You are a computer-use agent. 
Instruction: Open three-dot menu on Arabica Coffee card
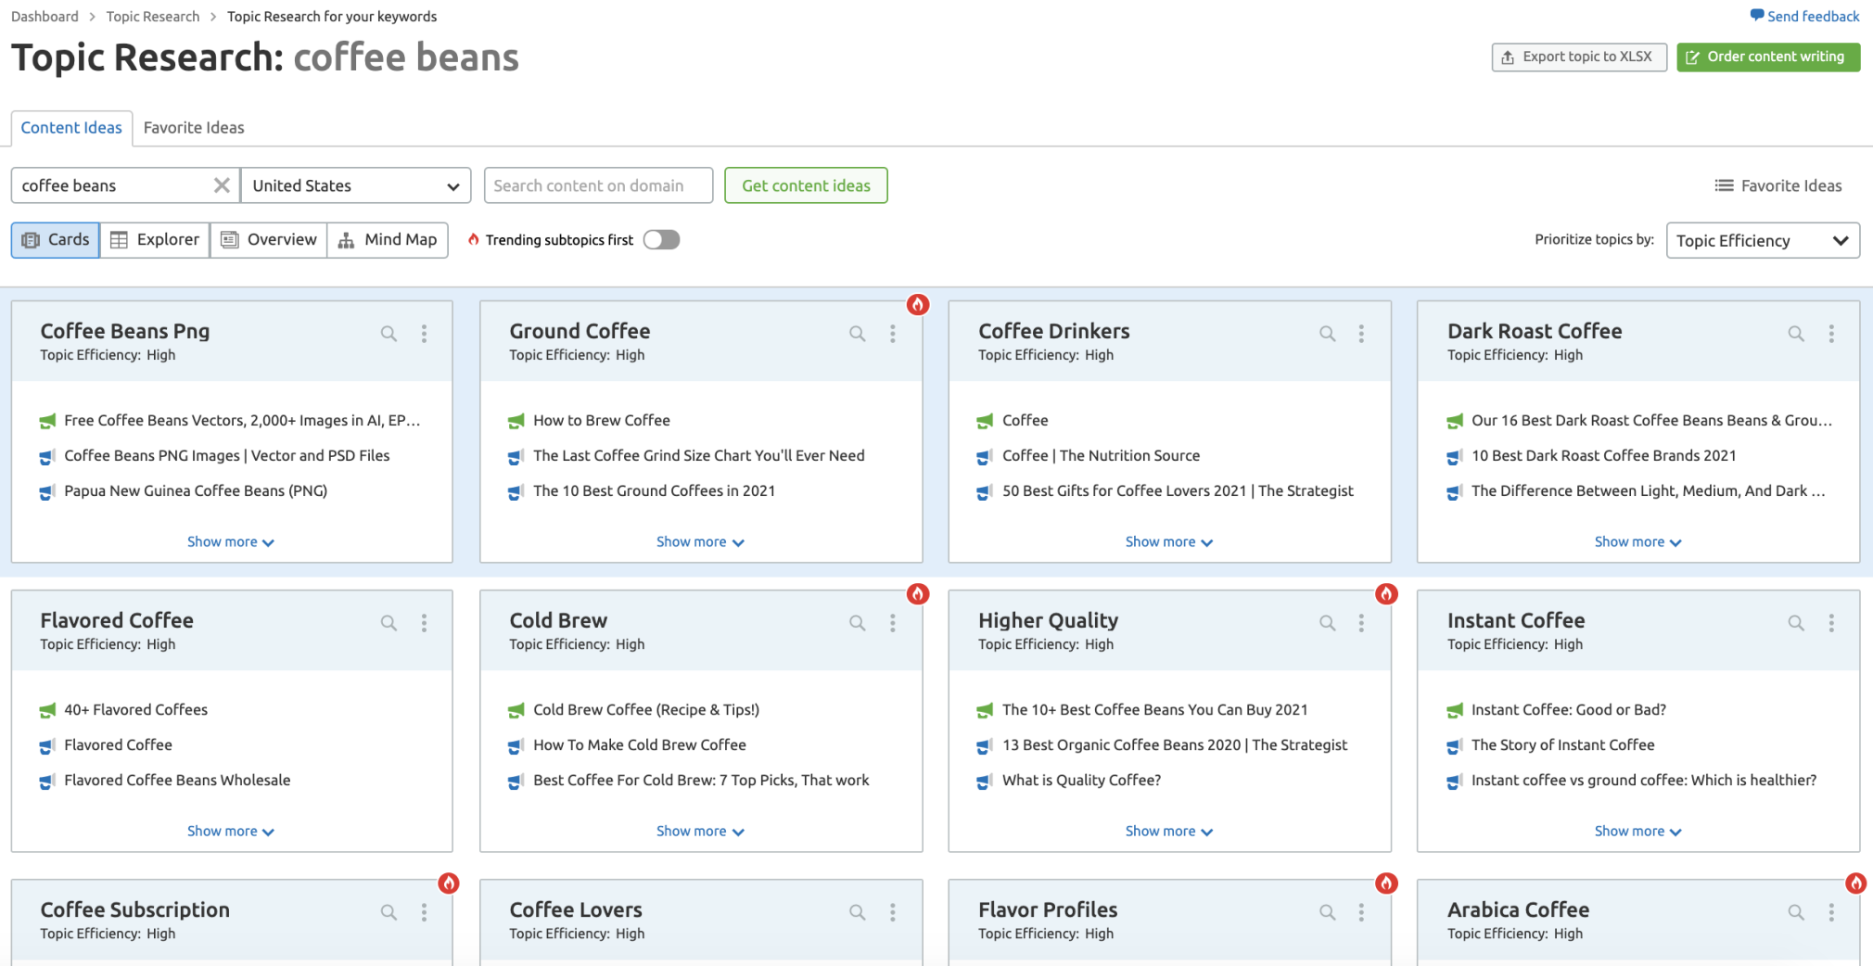[x=1831, y=912]
